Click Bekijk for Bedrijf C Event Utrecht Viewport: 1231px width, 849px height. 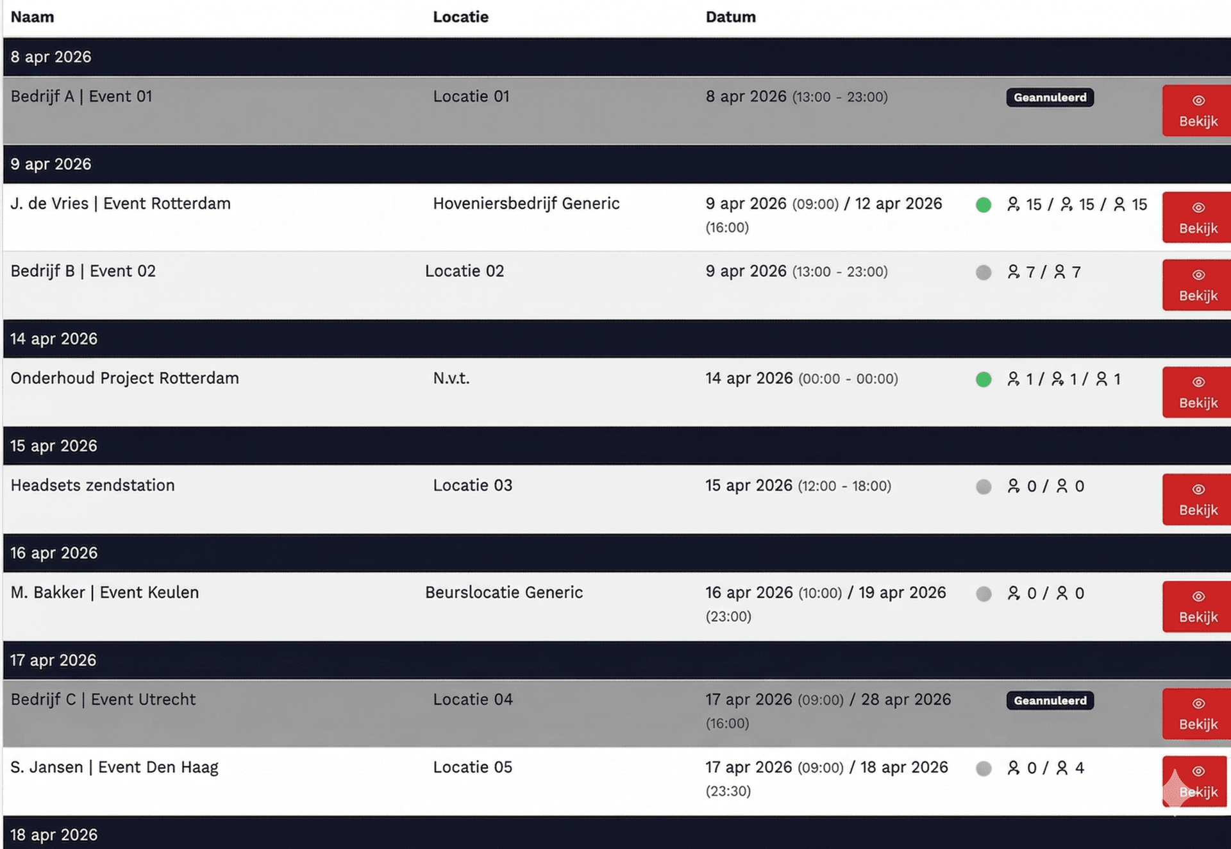pos(1196,714)
